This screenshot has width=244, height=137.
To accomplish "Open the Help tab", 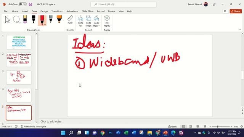I will click(130, 11).
